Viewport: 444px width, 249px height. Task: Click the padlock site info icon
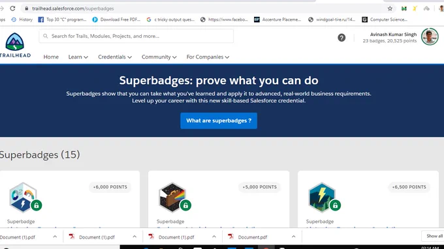tap(26, 8)
